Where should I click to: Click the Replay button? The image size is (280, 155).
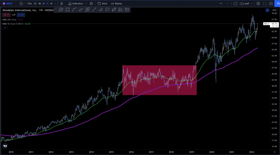click(x=116, y=4)
